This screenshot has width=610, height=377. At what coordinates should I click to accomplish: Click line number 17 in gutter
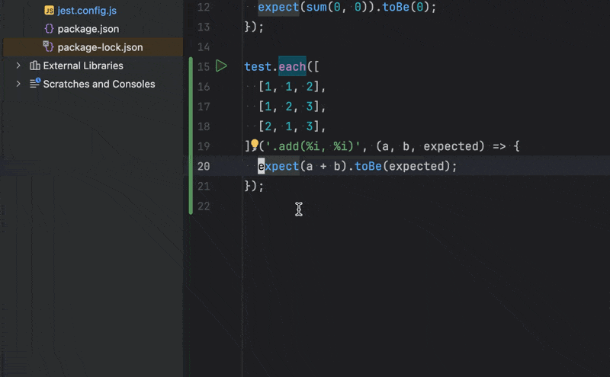pyautogui.click(x=204, y=107)
